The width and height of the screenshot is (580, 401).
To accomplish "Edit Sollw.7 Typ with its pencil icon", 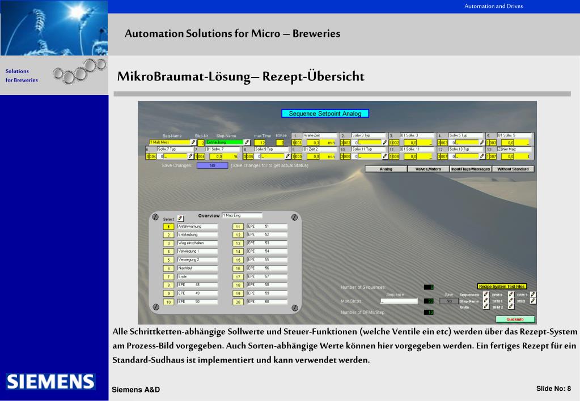I will 190,156.
